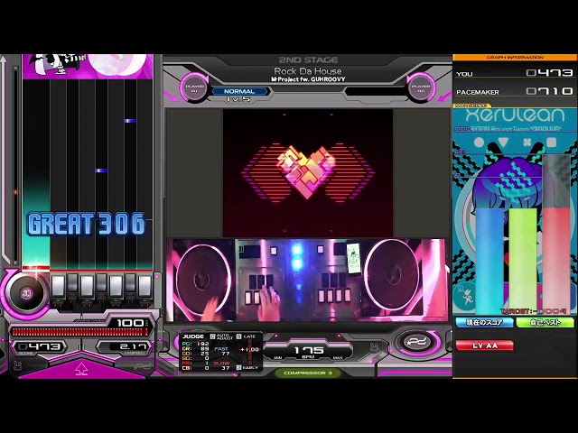Click the 2.17 hi-speed value
Screen dimensions: 578x433
[x=133, y=346]
